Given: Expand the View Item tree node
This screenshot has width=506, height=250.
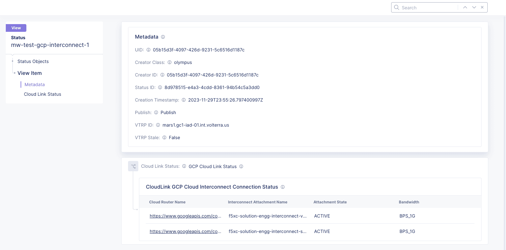Looking at the screenshot, I should pos(15,73).
